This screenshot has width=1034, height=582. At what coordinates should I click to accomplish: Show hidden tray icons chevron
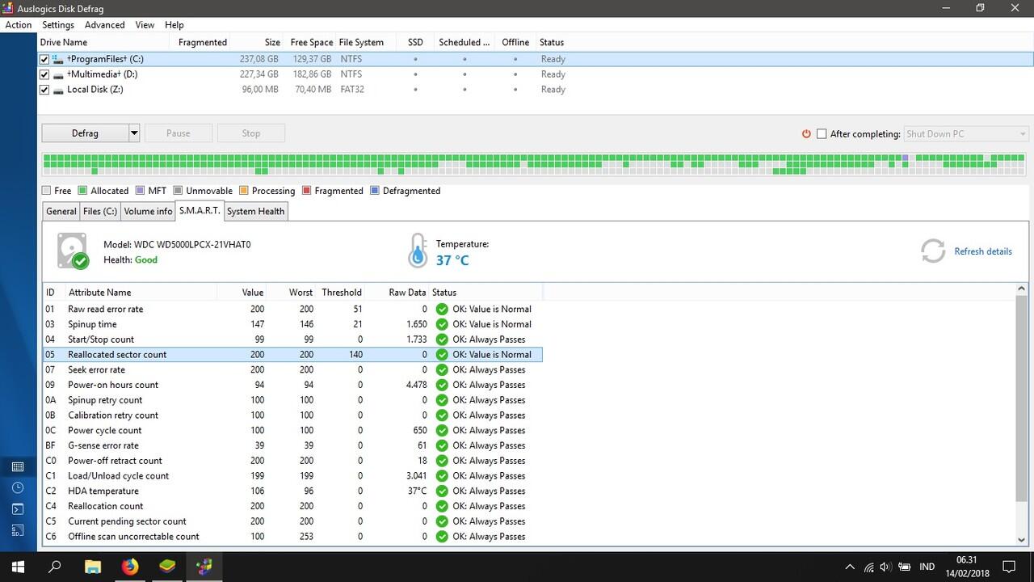pos(850,567)
